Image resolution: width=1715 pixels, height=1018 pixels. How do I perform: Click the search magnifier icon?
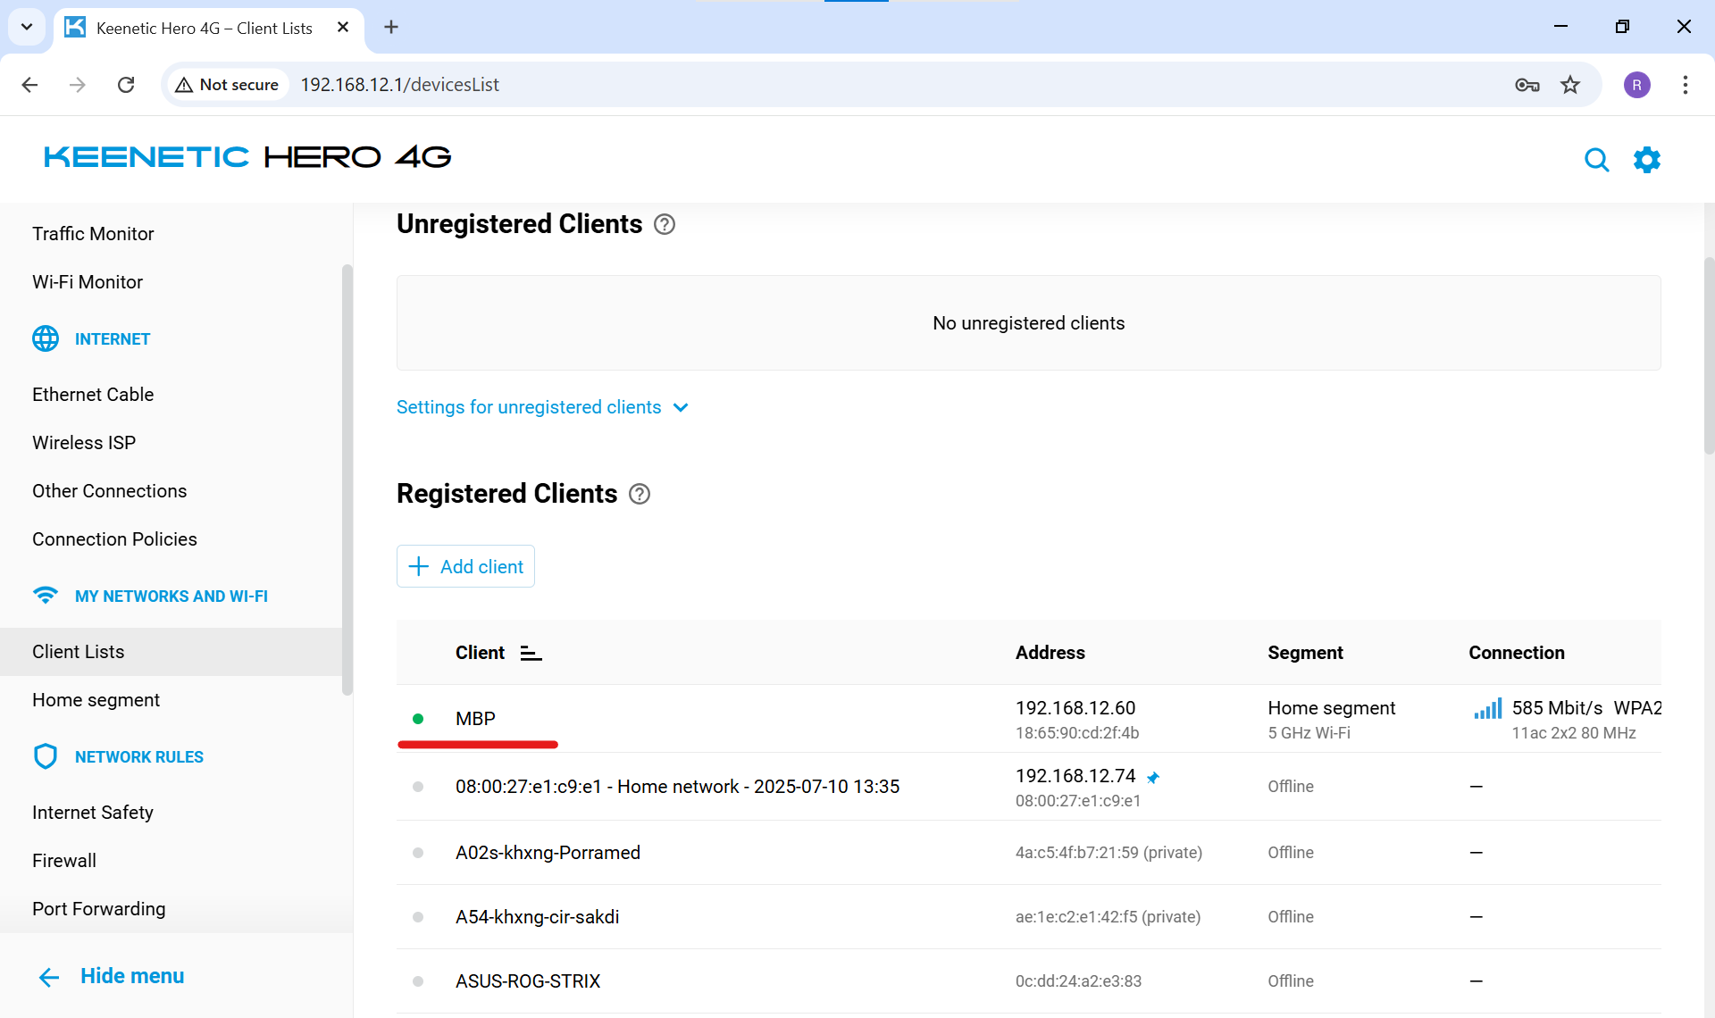(1596, 160)
